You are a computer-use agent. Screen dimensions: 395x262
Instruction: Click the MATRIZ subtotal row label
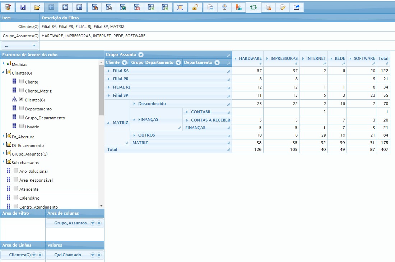(x=140, y=143)
